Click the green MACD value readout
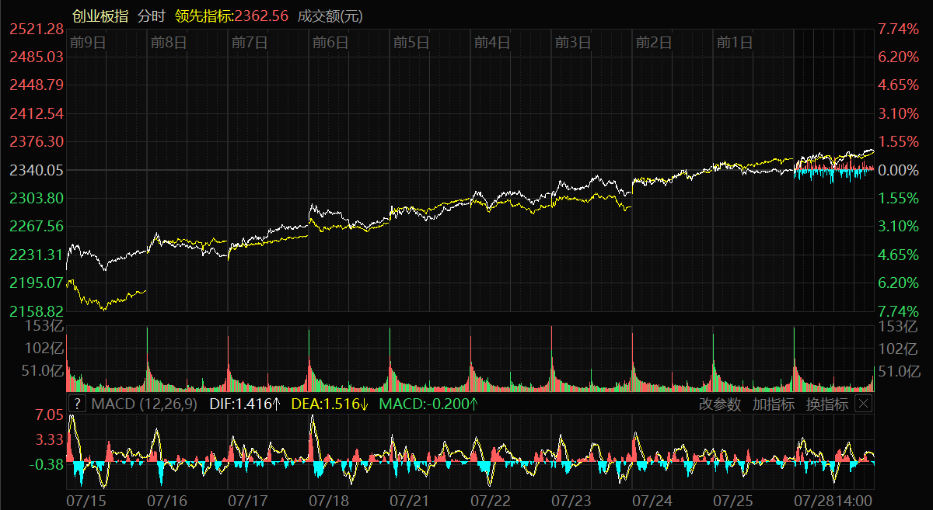Image resolution: width=933 pixels, height=510 pixels. tap(428, 404)
